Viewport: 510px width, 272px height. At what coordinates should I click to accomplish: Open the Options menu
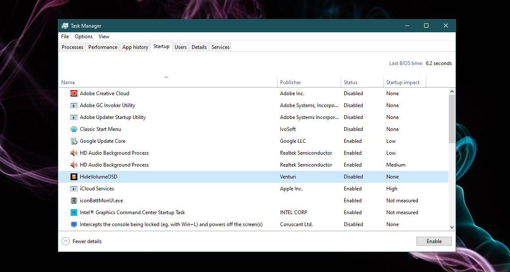pos(84,37)
